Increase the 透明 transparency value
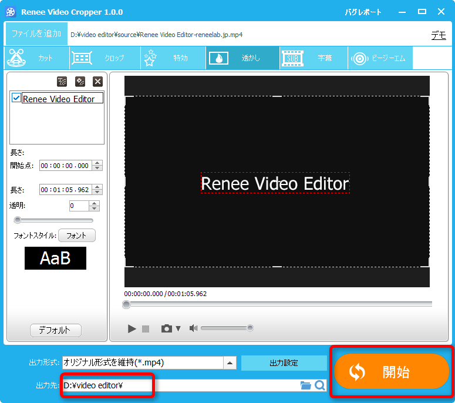Screen dimensions: 455x403 [x=95, y=203]
